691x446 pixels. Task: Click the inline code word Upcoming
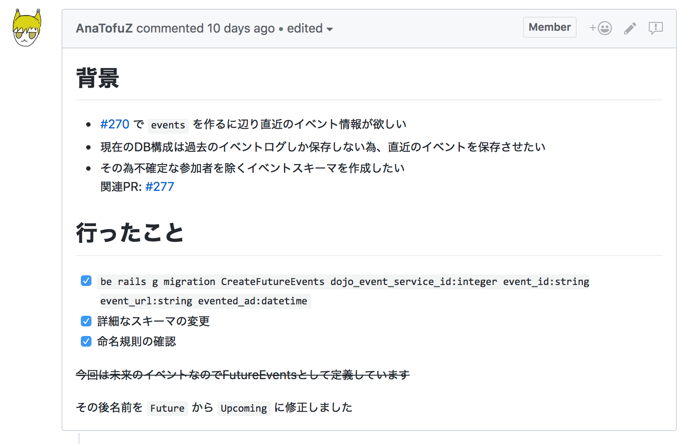coord(244,408)
